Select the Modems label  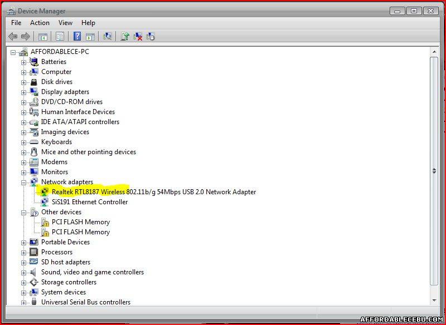(54, 162)
